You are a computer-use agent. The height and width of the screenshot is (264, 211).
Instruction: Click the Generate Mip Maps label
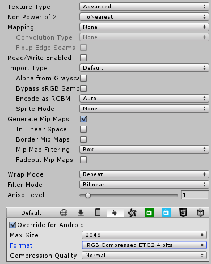tap(38, 119)
